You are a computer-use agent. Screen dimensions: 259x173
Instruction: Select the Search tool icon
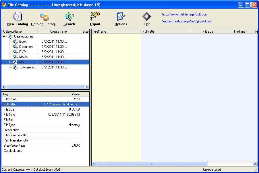tap(69, 16)
